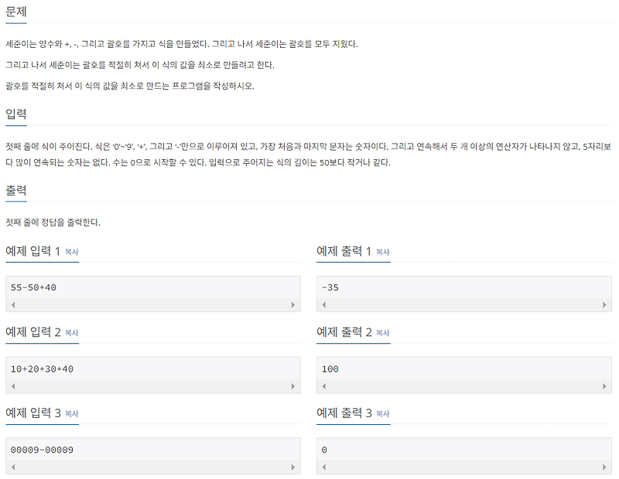This screenshot has width=619, height=479.
Task: Click left scroll arrow under 100 output
Action: coord(324,386)
